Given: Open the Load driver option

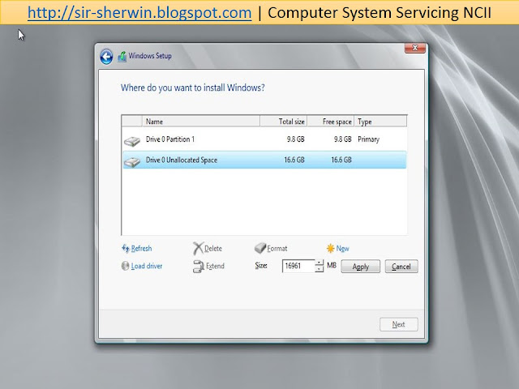Looking at the screenshot, I should coord(147,266).
